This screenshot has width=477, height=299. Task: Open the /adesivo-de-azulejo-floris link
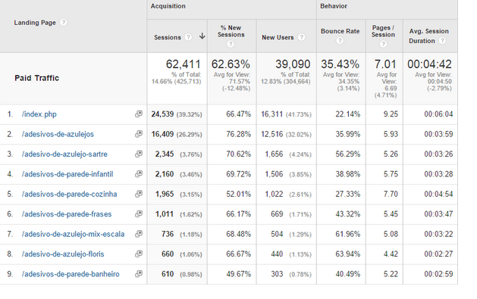pyautogui.click(x=63, y=254)
